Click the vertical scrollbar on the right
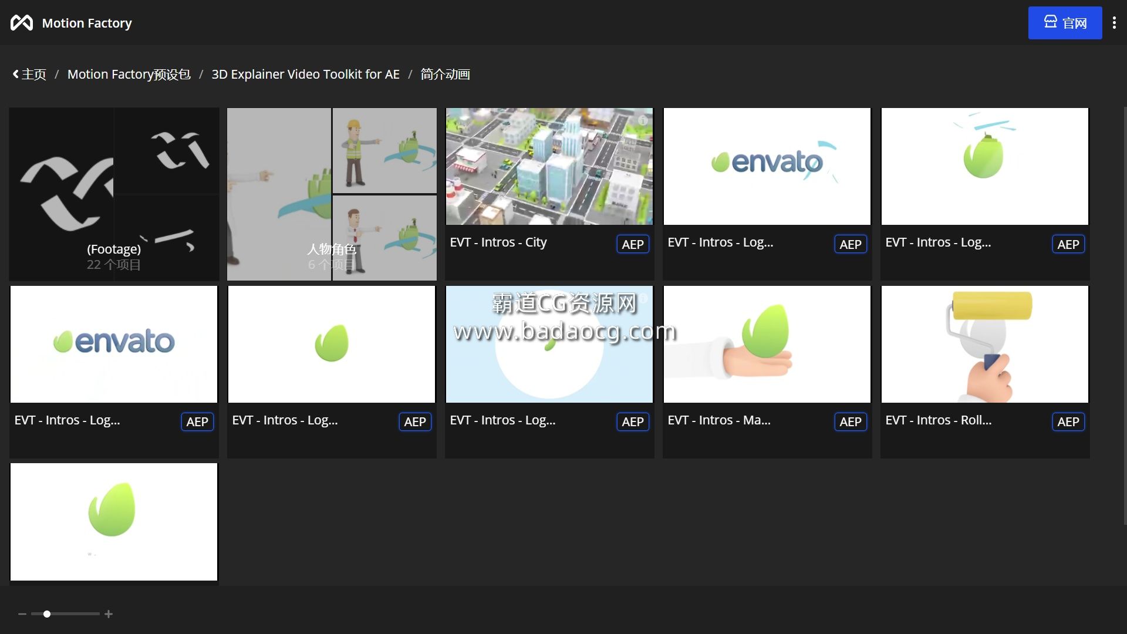The image size is (1127, 634). point(1125,316)
